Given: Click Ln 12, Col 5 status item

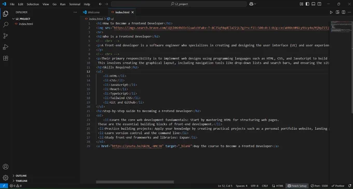Looking at the screenshot, I should pyautogui.click(x=225, y=186).
